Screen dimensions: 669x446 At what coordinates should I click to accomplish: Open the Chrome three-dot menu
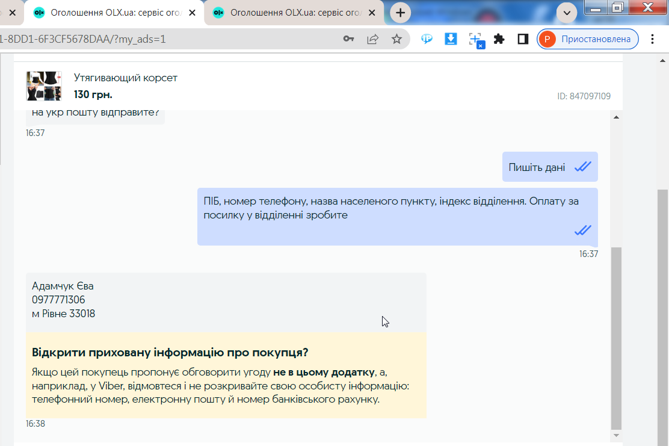(652, 39)
